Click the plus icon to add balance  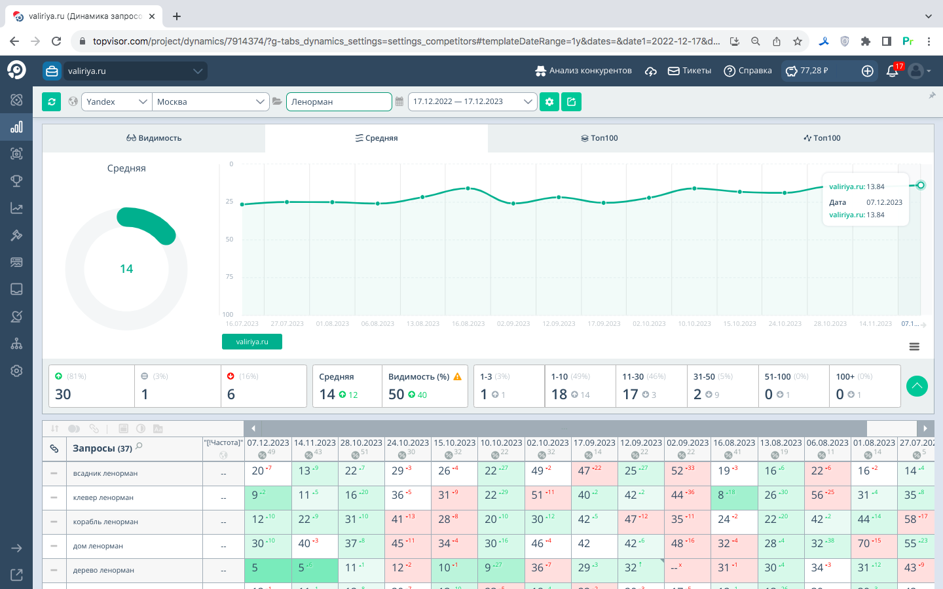click(868, 71)
